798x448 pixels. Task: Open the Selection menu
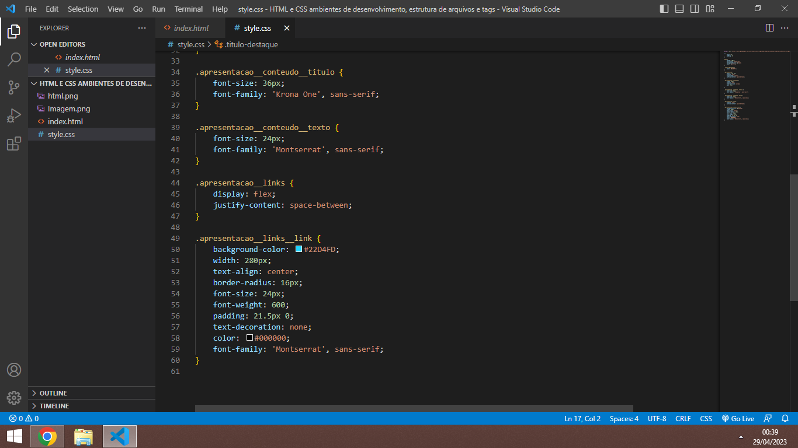[83, 9]
